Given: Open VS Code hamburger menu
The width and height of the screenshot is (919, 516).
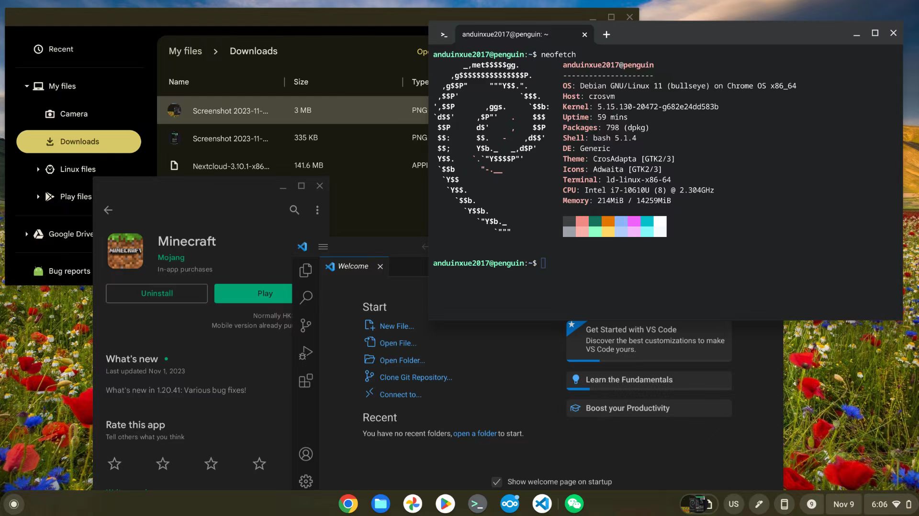Looking at the screenshot, I should 323,247.
